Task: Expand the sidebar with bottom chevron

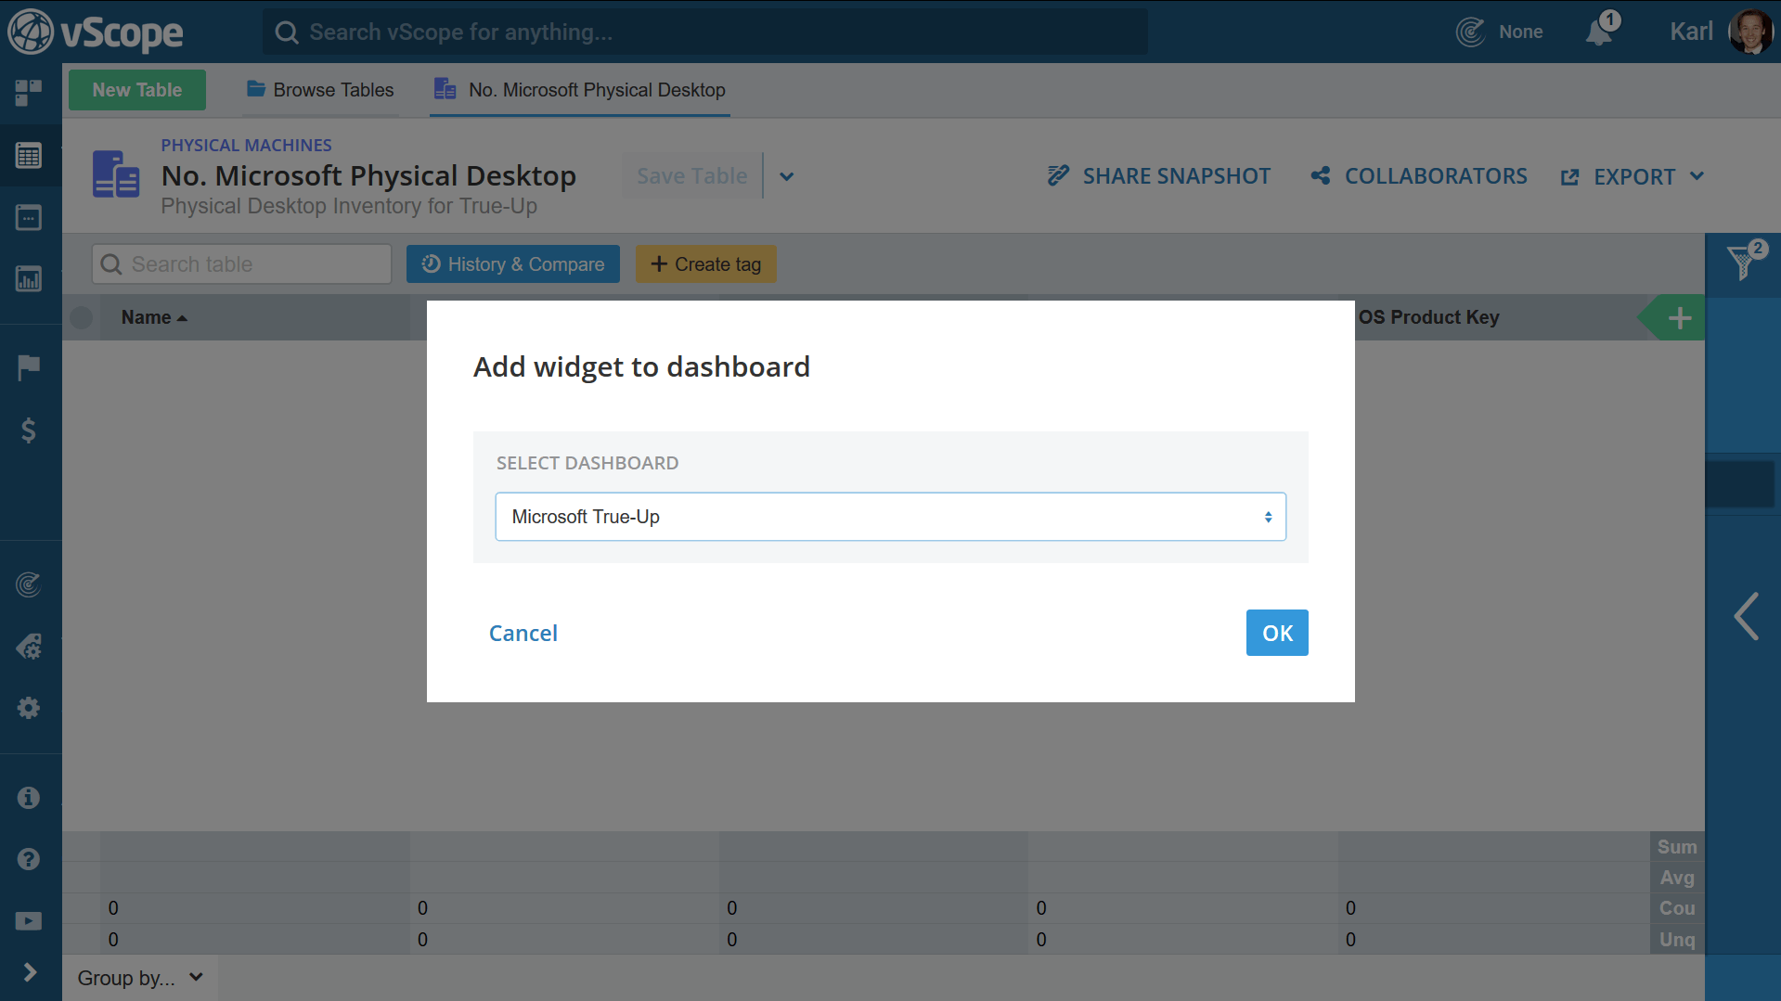Action: point(29,972)
